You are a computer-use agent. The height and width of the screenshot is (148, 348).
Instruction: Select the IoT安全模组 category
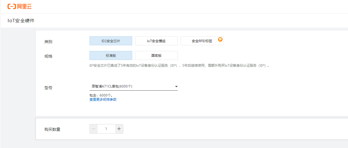[x=156, y=41]
